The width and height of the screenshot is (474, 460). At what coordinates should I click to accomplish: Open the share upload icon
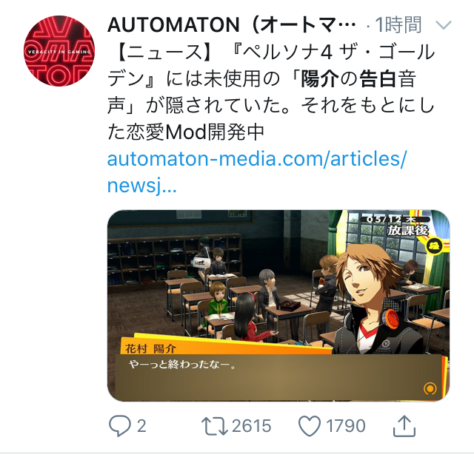pyautogui.click(x=404, y=426)
